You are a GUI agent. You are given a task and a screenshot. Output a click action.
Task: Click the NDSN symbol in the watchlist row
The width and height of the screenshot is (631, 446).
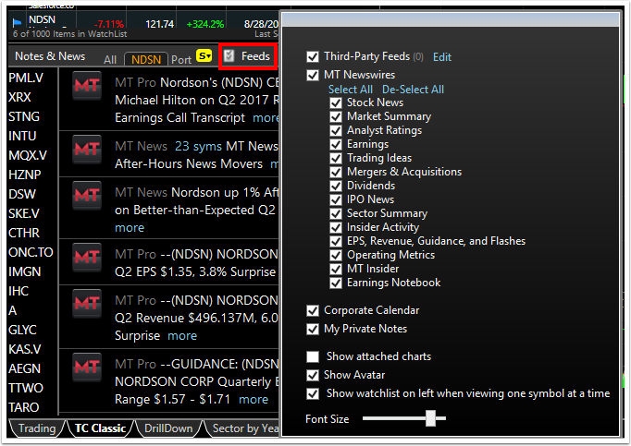(x=42, y=19)
